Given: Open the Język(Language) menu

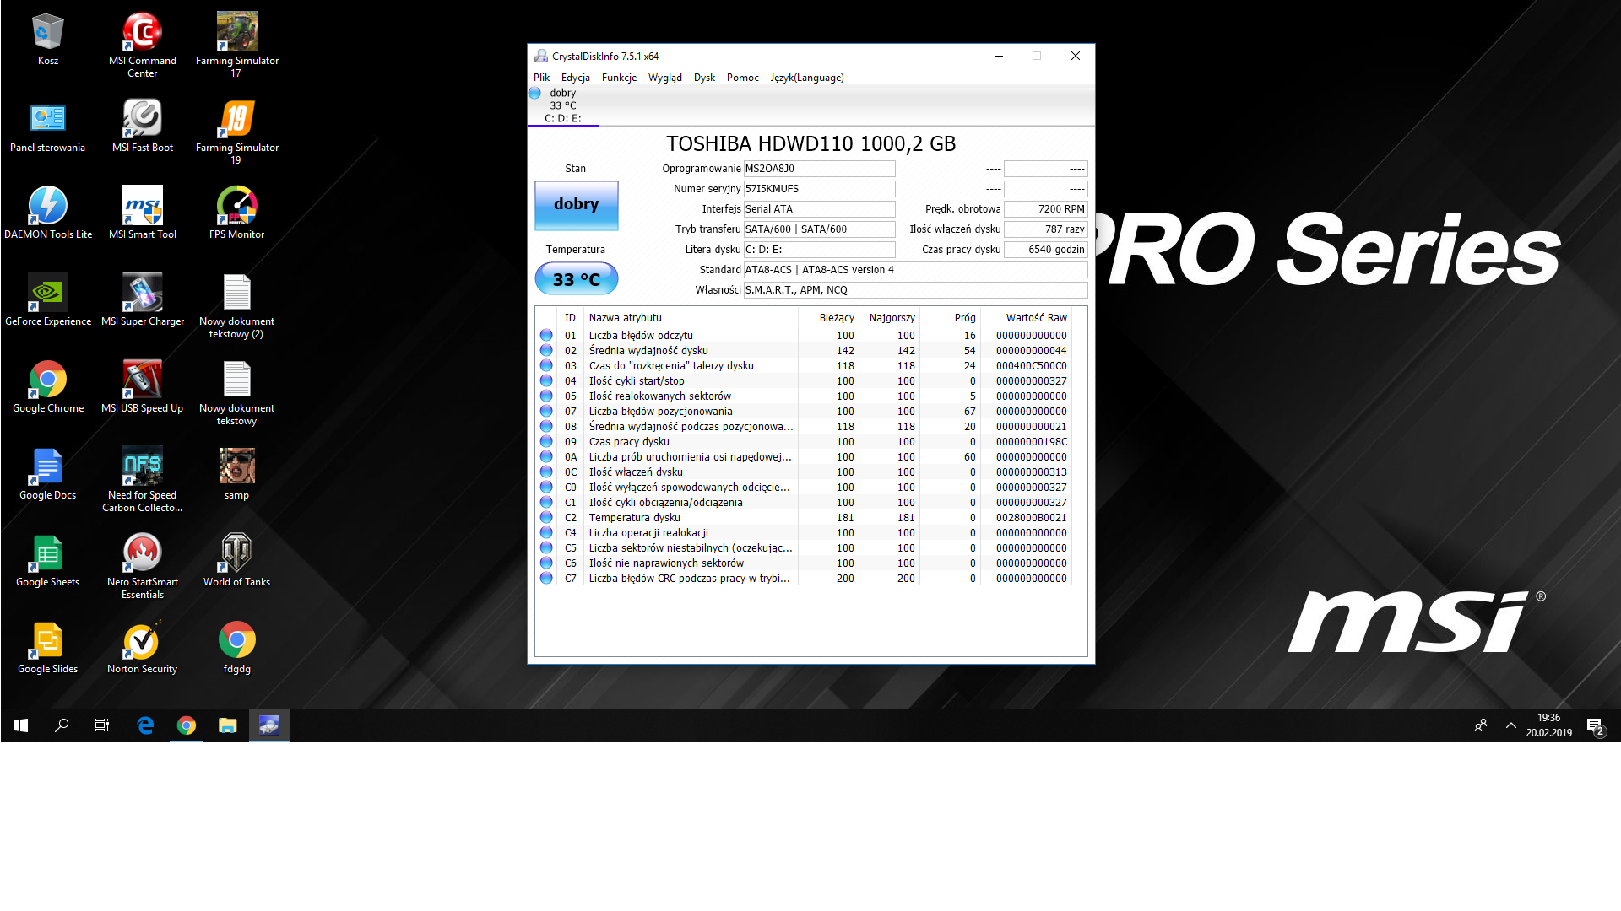Looking at the screenshot, I should (807, 78).
